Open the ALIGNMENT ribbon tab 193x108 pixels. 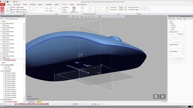pyautogui.click(x=49, y=4)
